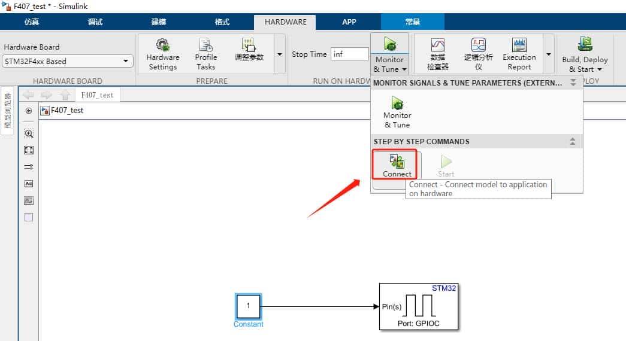This screenshot has width=626, height=341.
Task: Switch to the 调试 tab
Action: [x=95, y=22]
